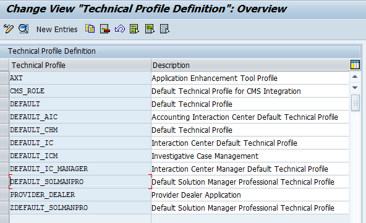Select row marker for ZDEFAULT_SOLMANPRO row
This screenshot has width=366, height=223.
coord(4,208)
